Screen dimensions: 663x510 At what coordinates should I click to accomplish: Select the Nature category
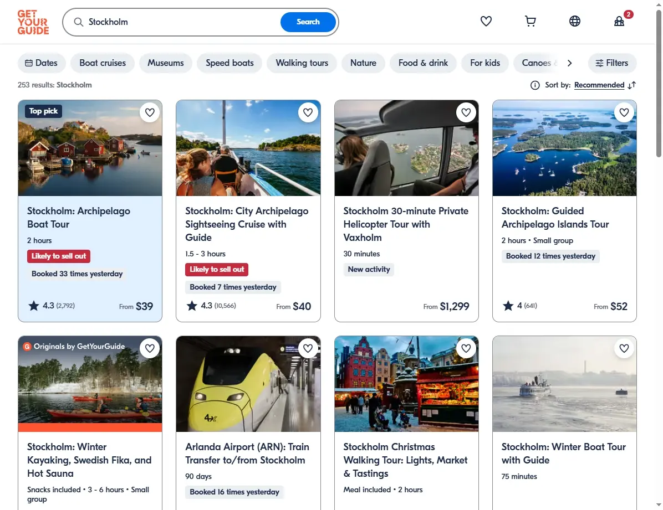(363, 63)
